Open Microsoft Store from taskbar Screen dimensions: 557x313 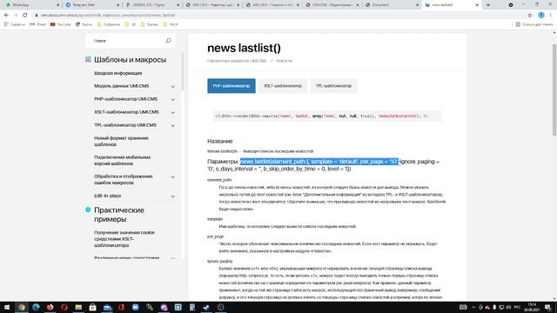coord(93,307)
